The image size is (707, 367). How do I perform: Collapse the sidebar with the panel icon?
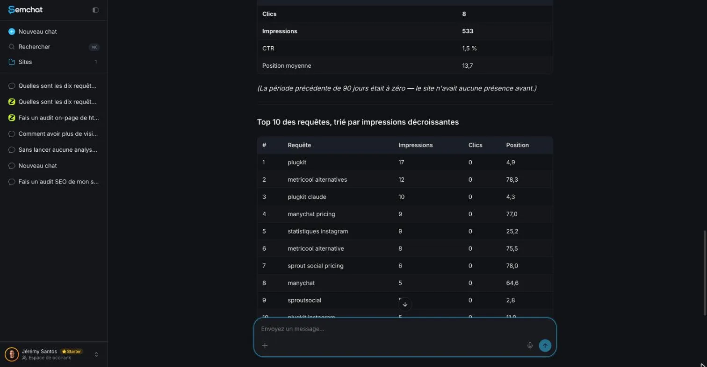(x=95, y=10)
